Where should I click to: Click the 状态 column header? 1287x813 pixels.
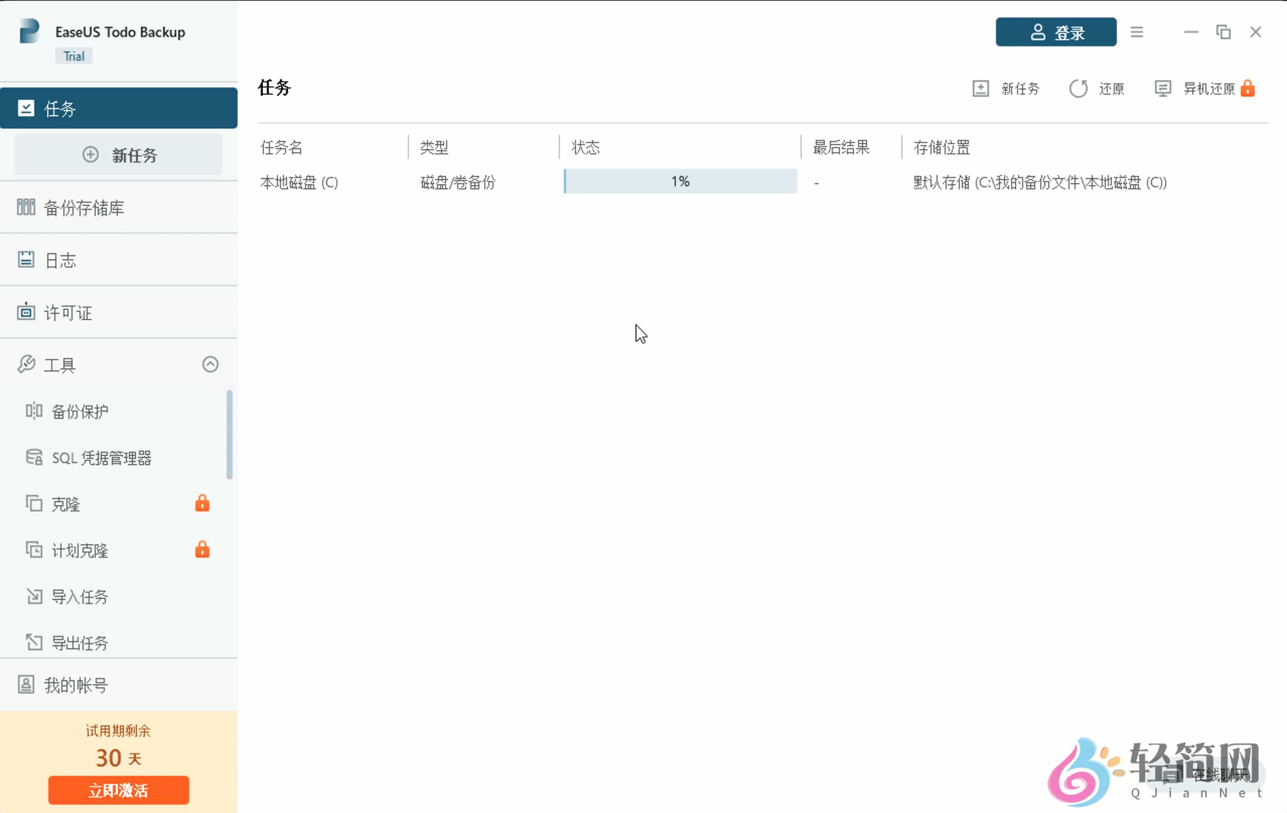(586, 147)
